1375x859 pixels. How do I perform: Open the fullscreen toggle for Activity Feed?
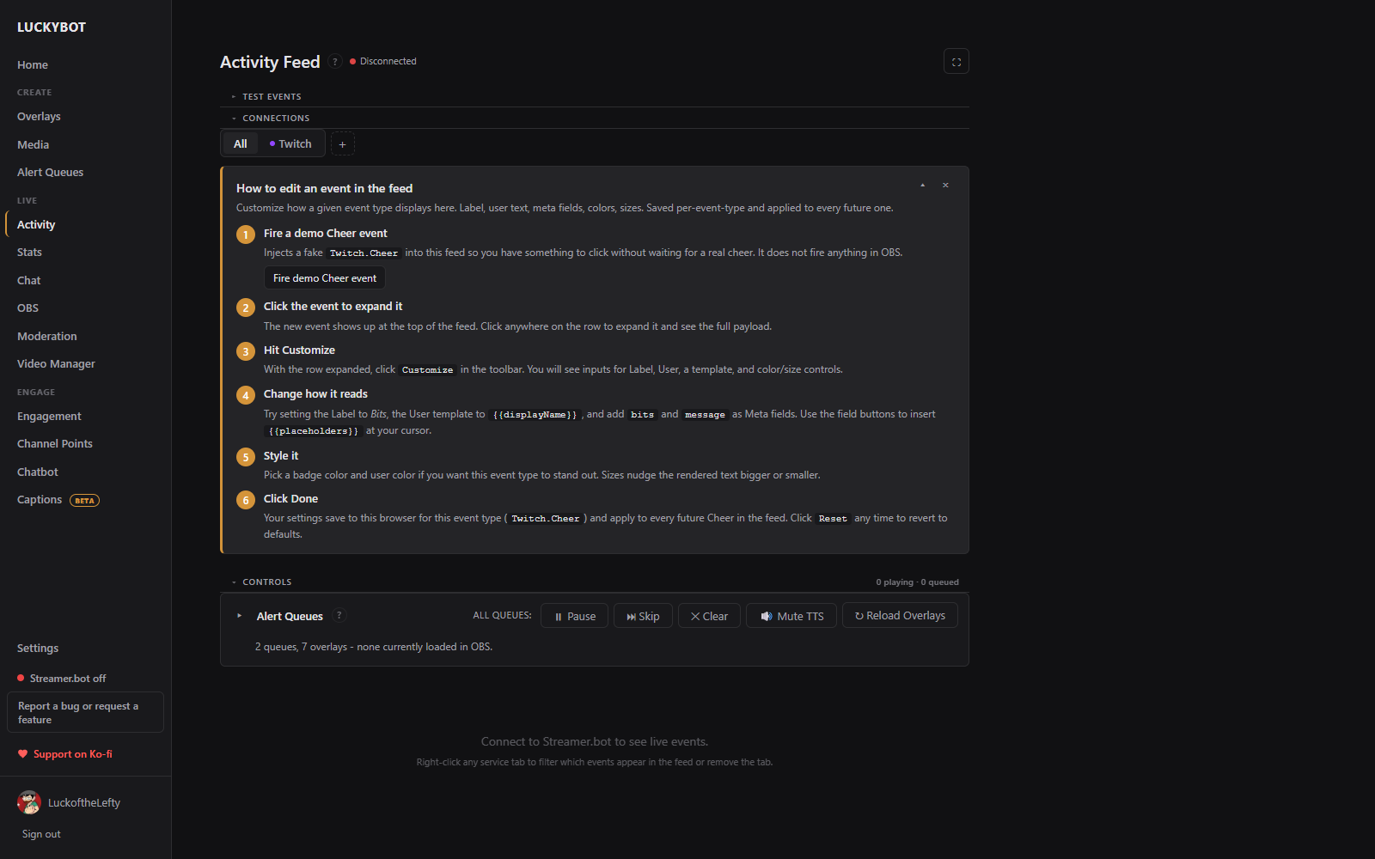[x=956, y=62]
